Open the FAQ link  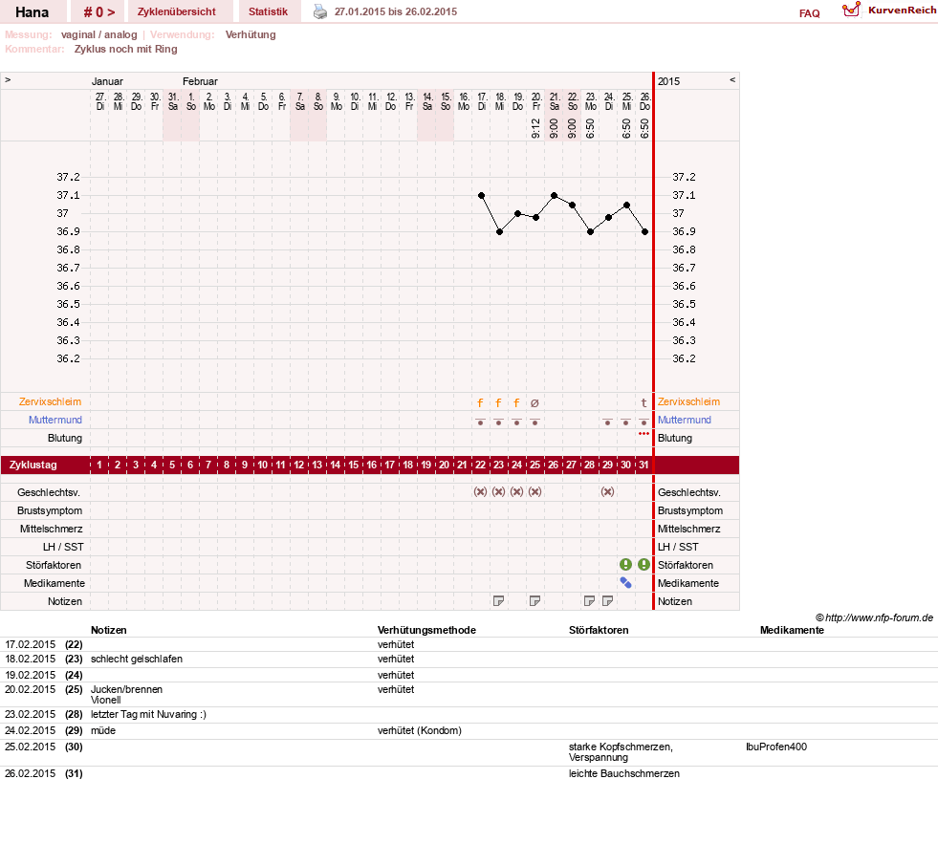(x=809, y=13)
